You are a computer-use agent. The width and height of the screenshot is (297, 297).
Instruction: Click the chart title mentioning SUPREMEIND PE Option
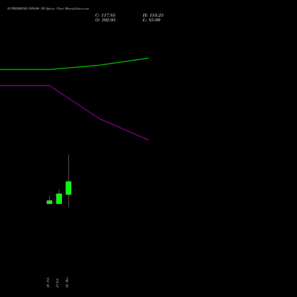[x=48, y=8]
